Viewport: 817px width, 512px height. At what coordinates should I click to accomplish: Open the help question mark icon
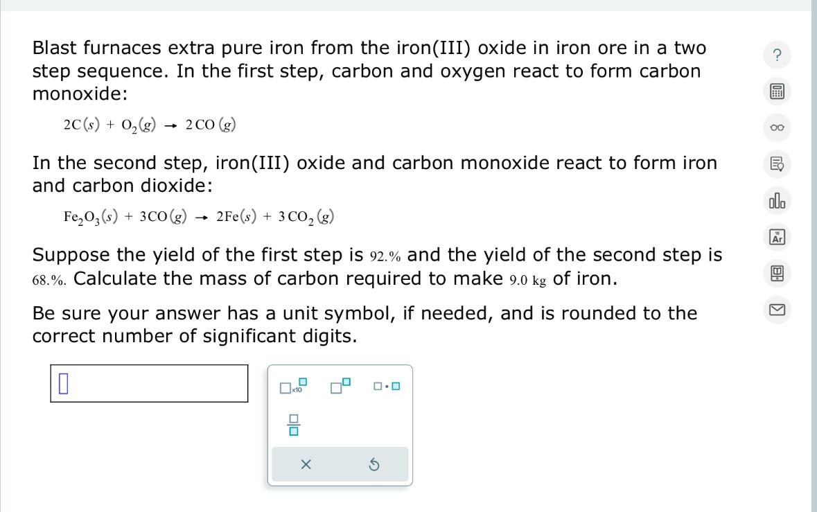click(x=776, y=55)
